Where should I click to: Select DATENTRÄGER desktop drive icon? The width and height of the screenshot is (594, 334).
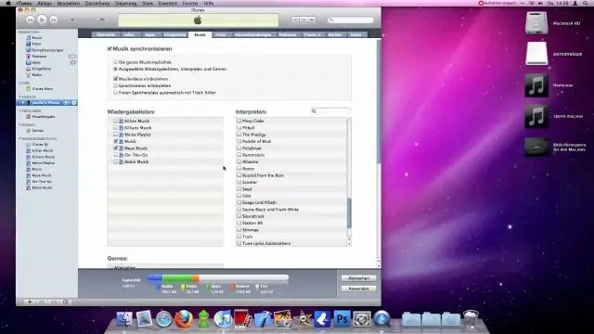pyautogui.click(x=536, y=54)
